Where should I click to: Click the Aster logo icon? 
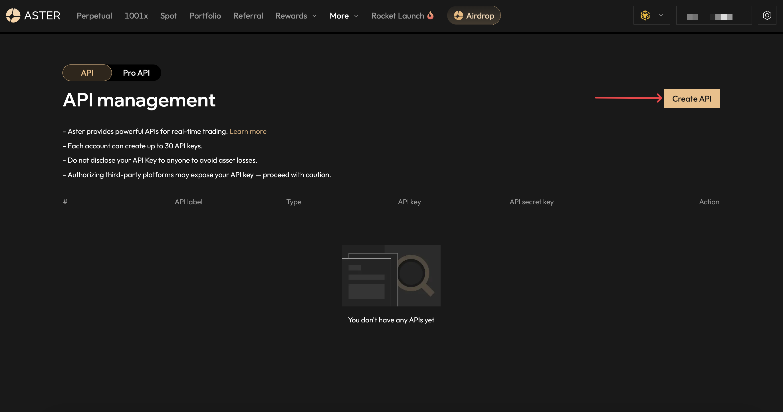[13, 15]
